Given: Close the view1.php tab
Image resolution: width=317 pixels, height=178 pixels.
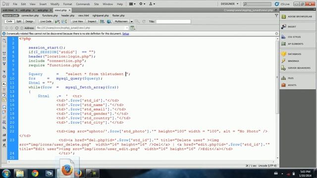Looking at the screenshot, I should click(x=69, y=10).
